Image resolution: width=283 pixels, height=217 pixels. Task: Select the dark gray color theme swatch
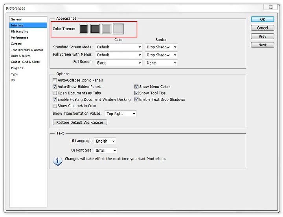tap(95, 29)
